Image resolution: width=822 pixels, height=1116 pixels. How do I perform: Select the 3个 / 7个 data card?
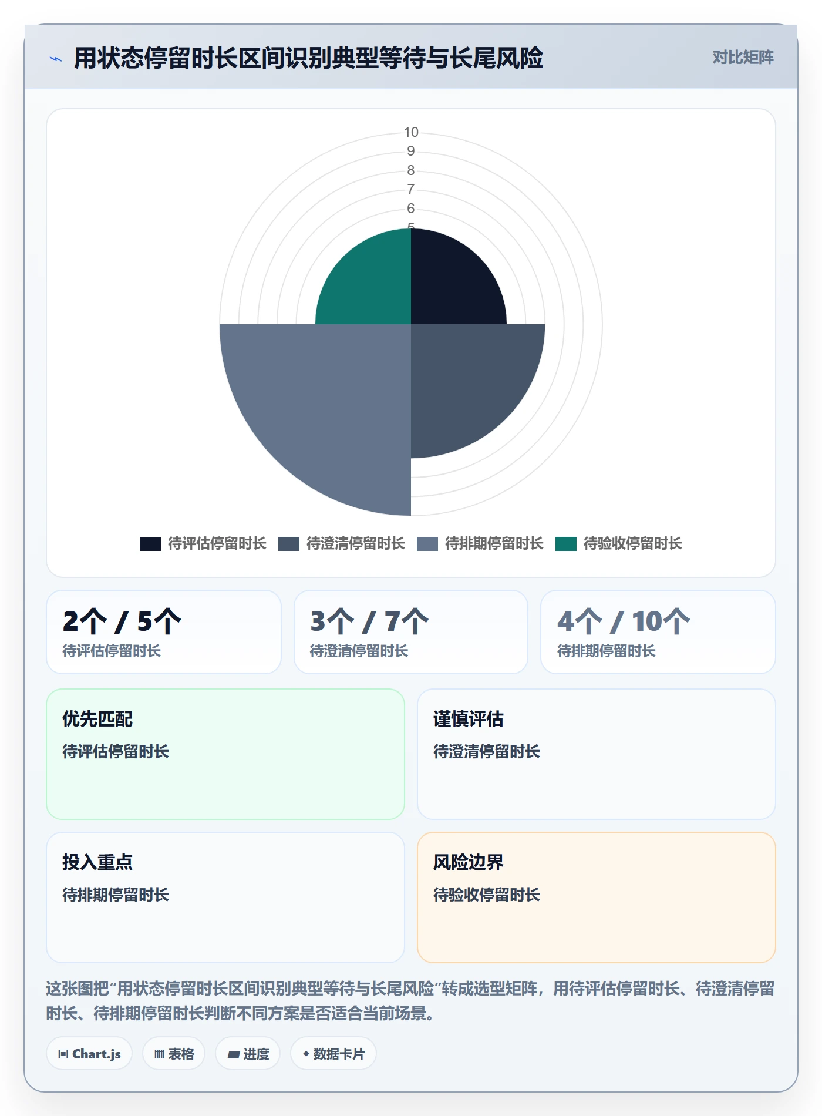pos(411,632)
